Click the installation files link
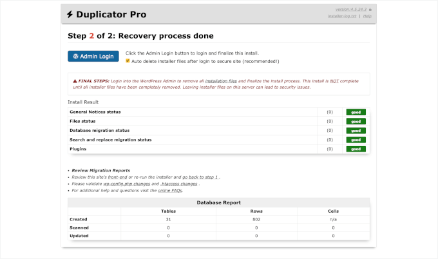The width and height of the screenshot is (438, 259). (221, 82)
